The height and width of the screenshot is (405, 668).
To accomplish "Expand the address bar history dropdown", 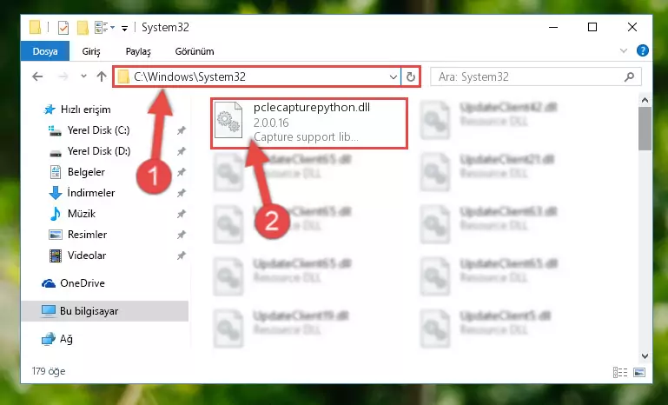I will 393,77.
